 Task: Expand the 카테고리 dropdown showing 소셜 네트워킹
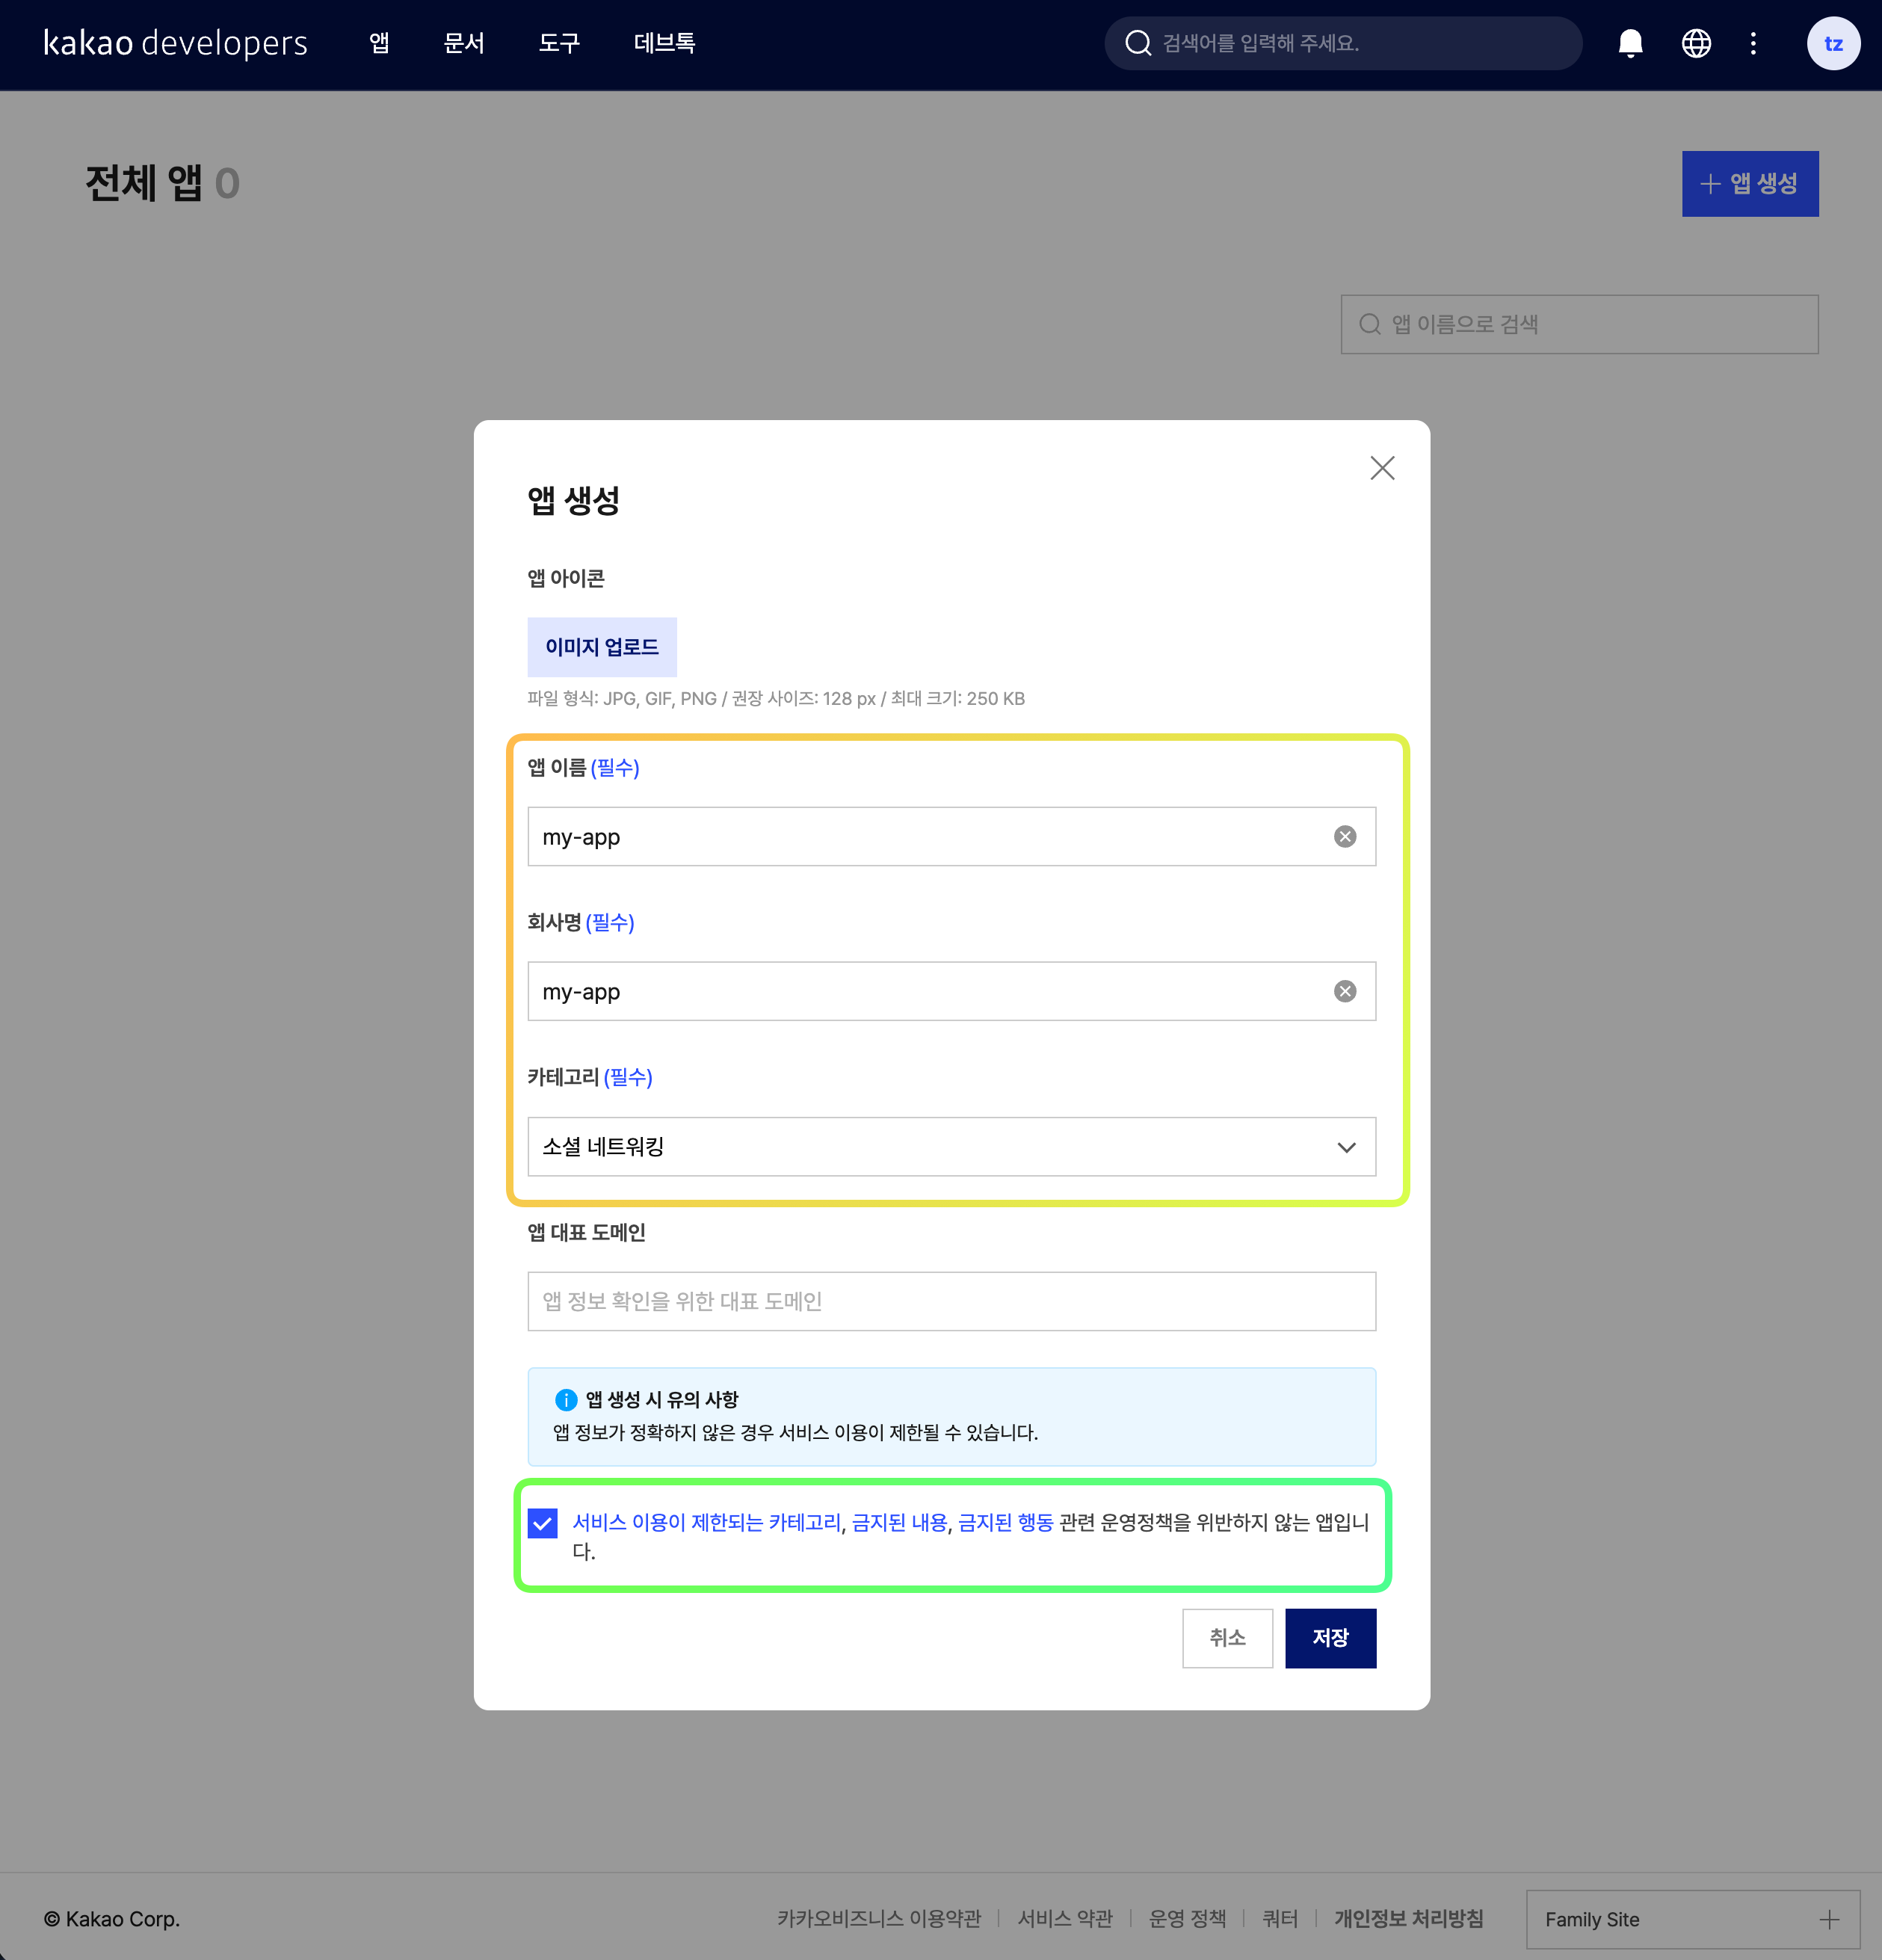[x=951, y=1147]
